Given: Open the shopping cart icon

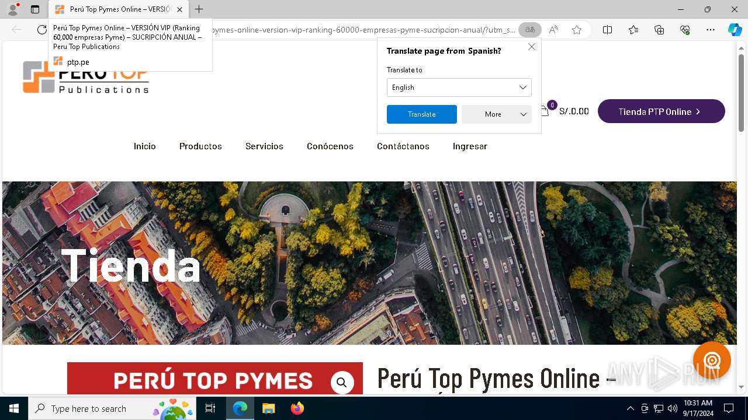Looking at the screenshot, I should pos(545,111).
